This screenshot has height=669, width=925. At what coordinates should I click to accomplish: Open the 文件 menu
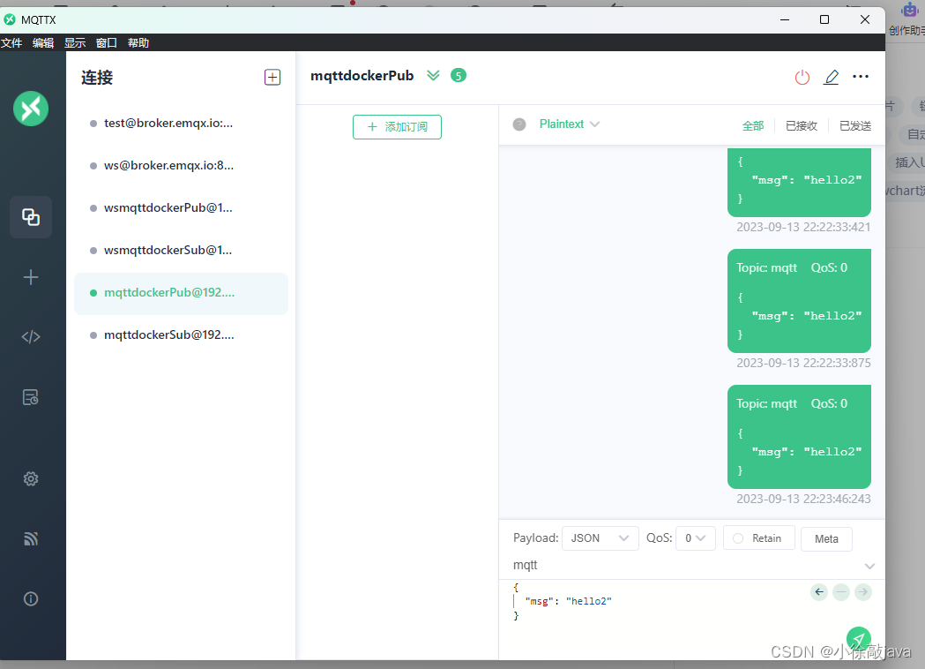[11, 43]
